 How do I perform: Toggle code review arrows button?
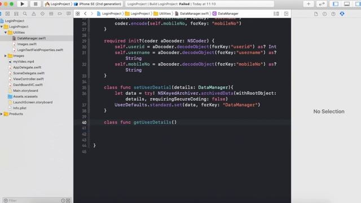point(322,4)
